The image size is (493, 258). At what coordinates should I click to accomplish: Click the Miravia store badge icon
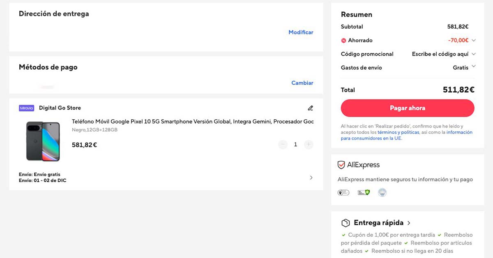(x=26, y=108)
